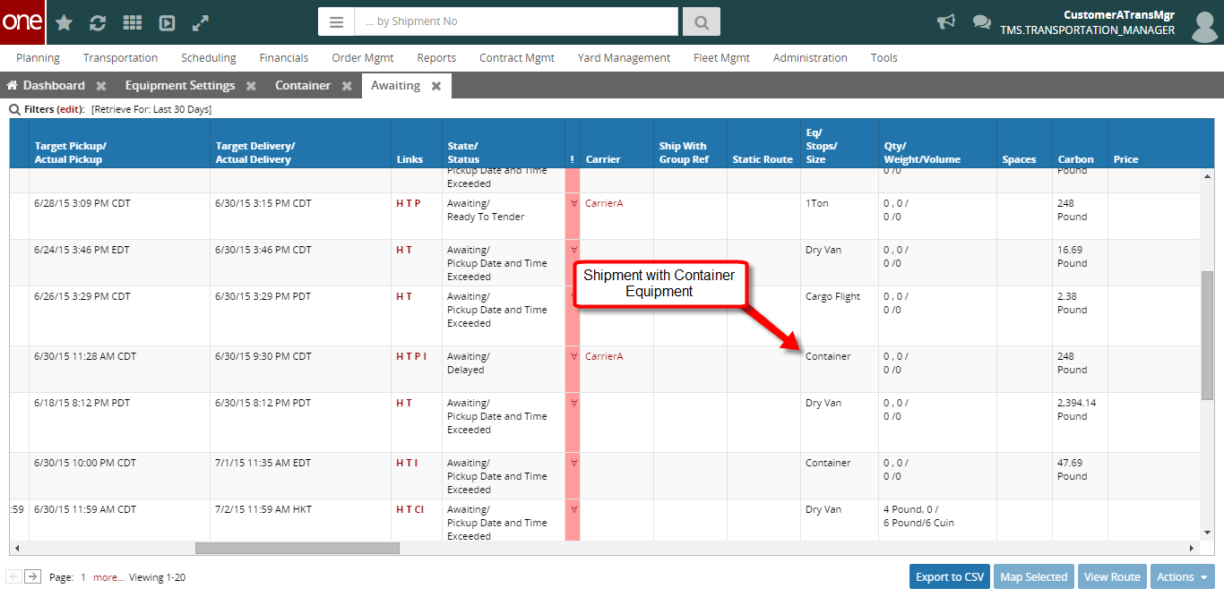Click horizontal scrollbar thumb
1224x597 pixels.
pos(297,548)
